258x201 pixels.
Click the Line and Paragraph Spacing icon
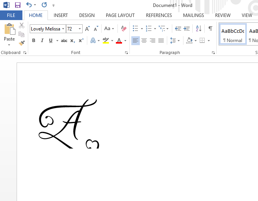tap(173, 41)
